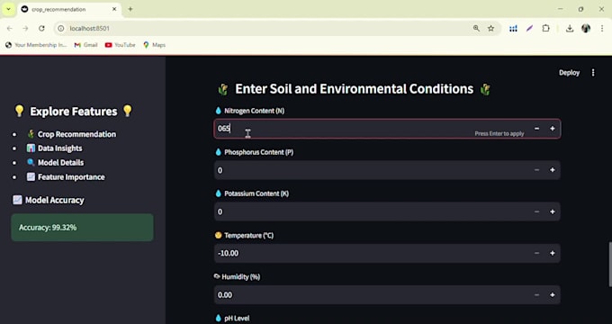
Task: Open Your Membership bookmark
Action: 36,45
